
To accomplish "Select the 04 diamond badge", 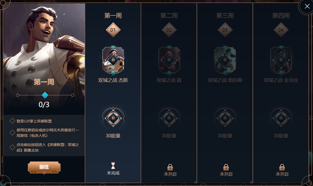I will [x=281, y=30].
